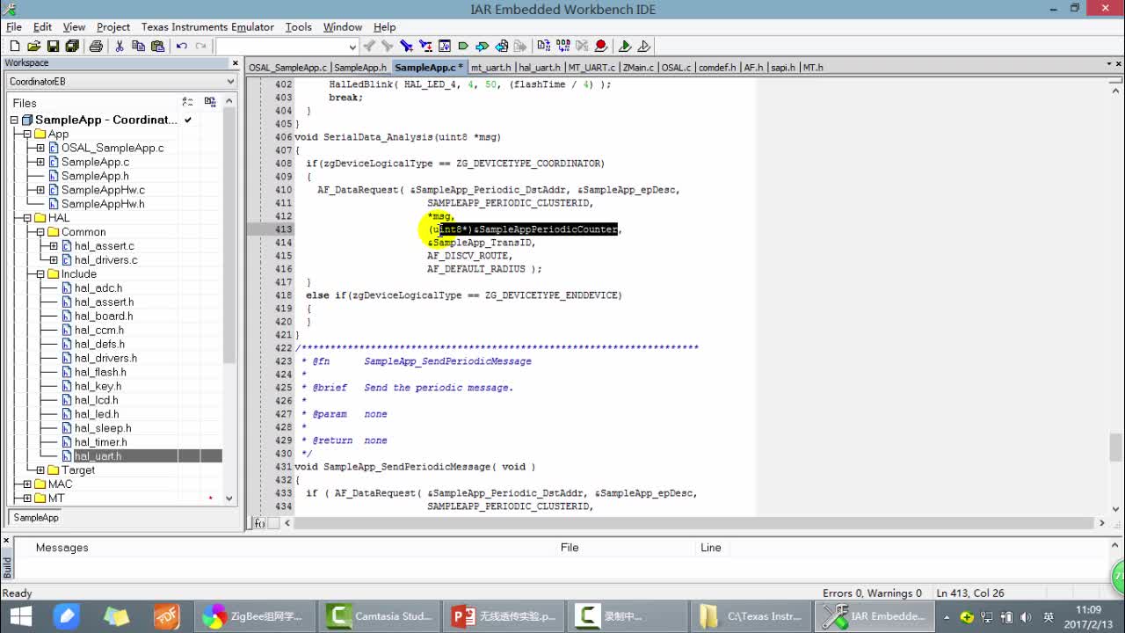Viewport: 1125px width, 633px height.
Task: Open the Windows Start button
Action: (19, 616)
